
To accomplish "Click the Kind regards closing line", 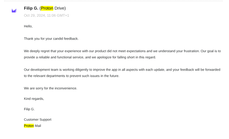I will [34, 99].
